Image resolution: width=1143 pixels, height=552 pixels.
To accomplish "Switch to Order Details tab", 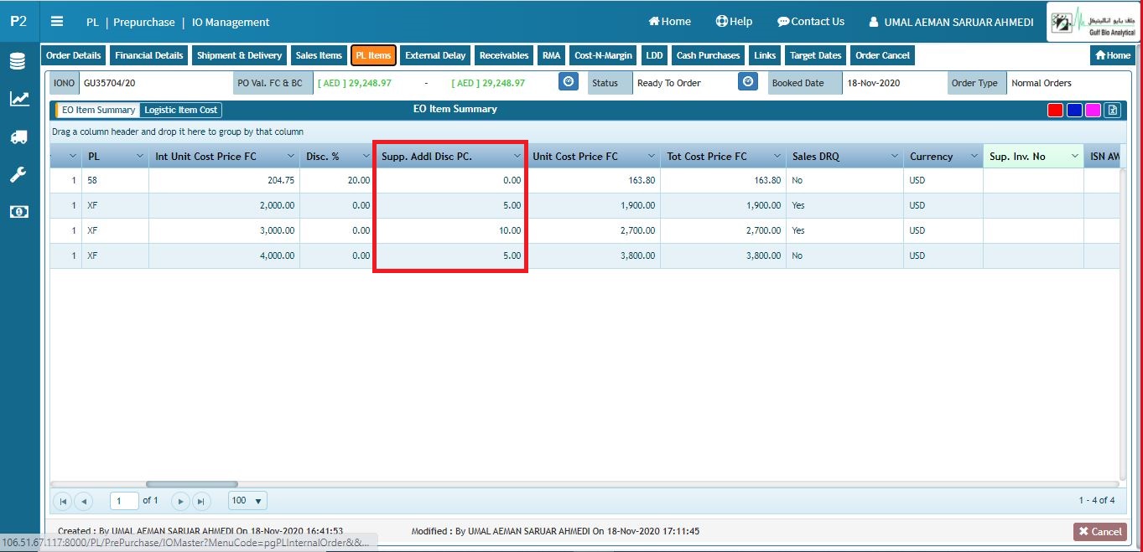I will point(73,55).
